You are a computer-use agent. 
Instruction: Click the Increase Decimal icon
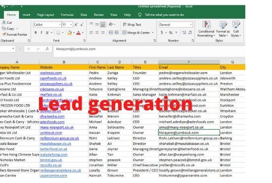click(x=184, y=33)
